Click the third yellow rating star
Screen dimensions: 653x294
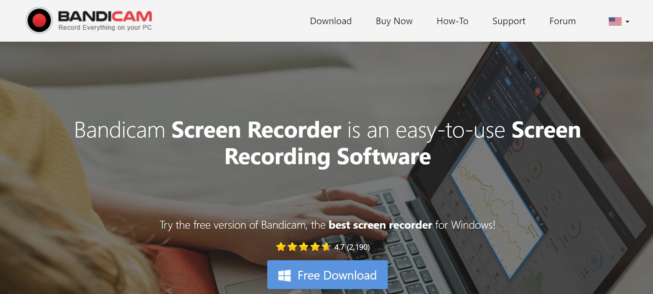(304, 247)
